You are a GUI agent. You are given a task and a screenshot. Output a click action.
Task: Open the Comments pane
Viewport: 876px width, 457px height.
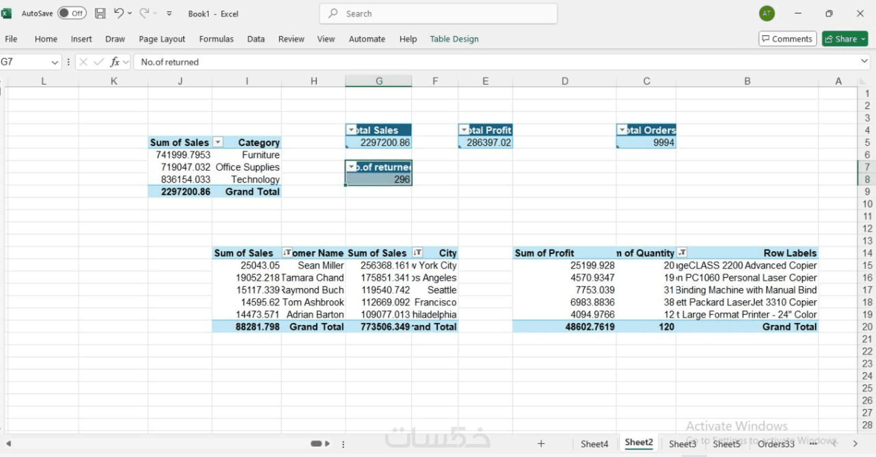pyautogui.click(x=787, y=39)
